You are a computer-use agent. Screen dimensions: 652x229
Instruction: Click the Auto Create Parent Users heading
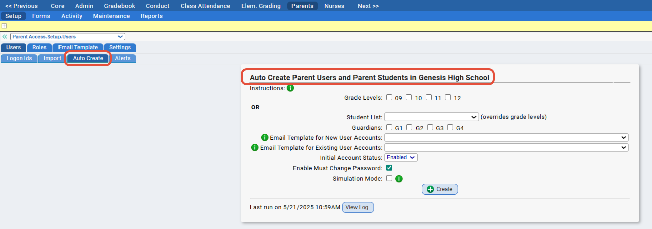click(369, 78)
